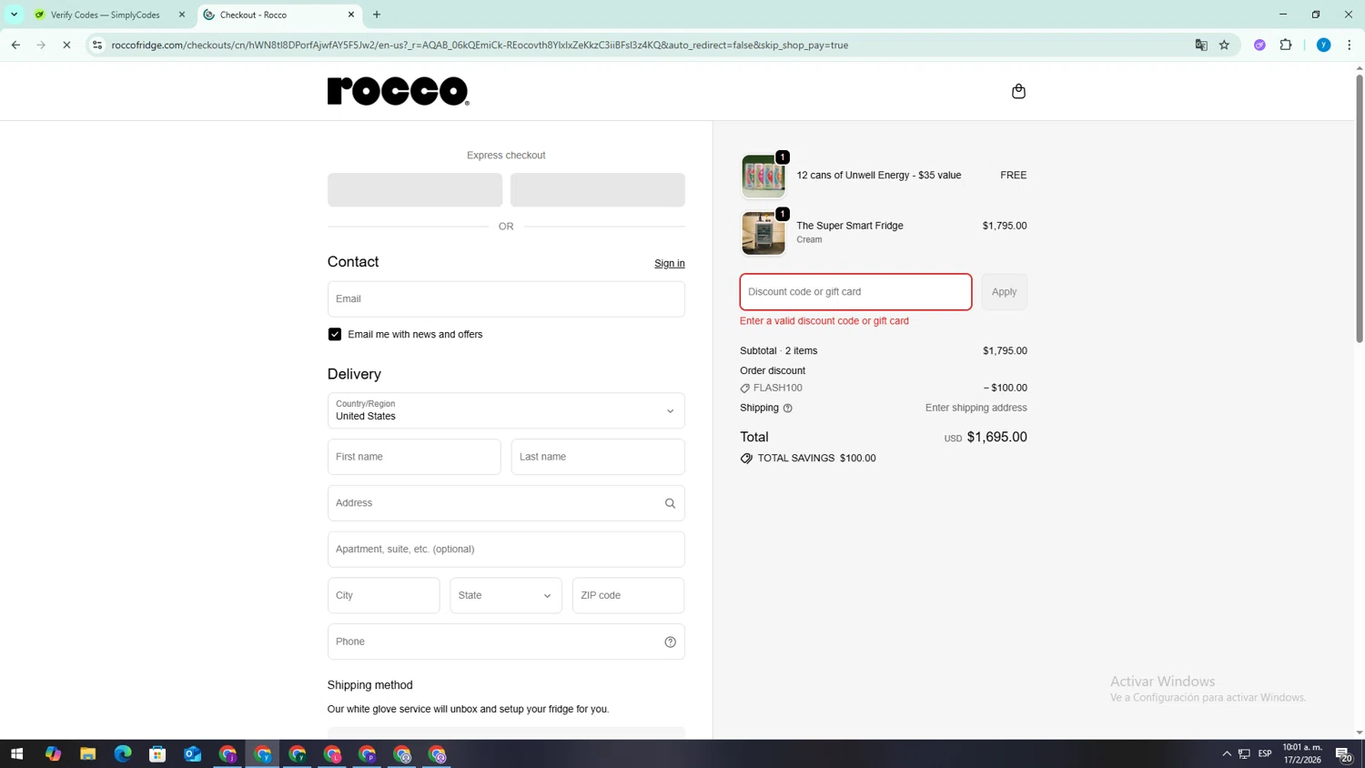The height and width of the screenshot is (768, 1365).
Task: Open the Chrome profile avatar
Action: coord(1323,45)
